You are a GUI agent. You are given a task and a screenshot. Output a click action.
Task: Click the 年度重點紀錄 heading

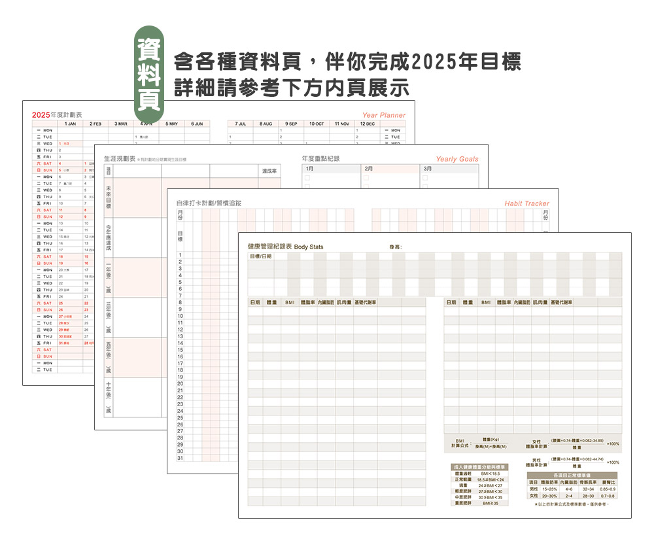(x=320, y=158)
